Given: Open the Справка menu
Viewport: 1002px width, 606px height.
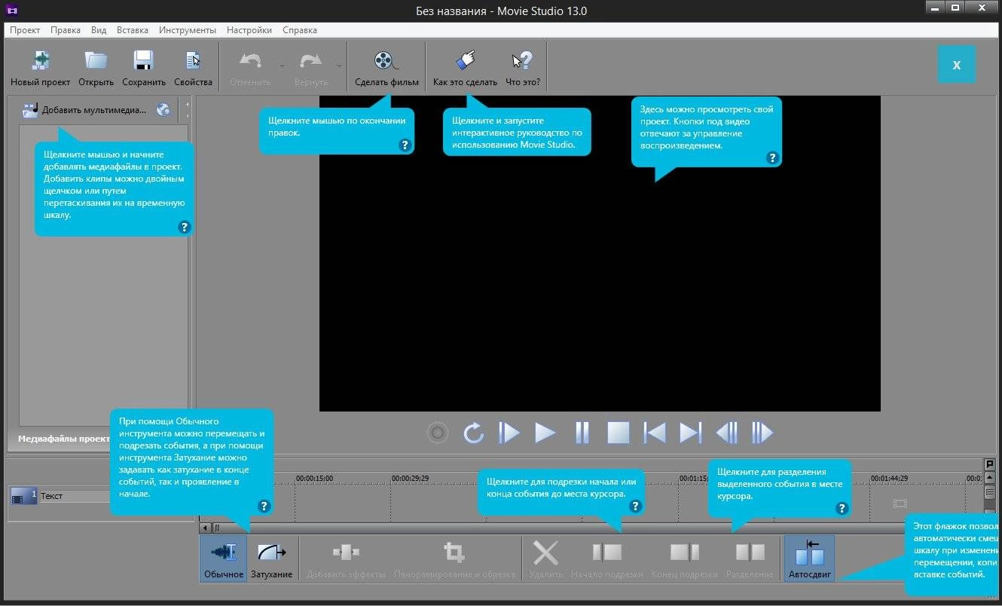Looking at the screenshot, I should (x=300, y=30).
